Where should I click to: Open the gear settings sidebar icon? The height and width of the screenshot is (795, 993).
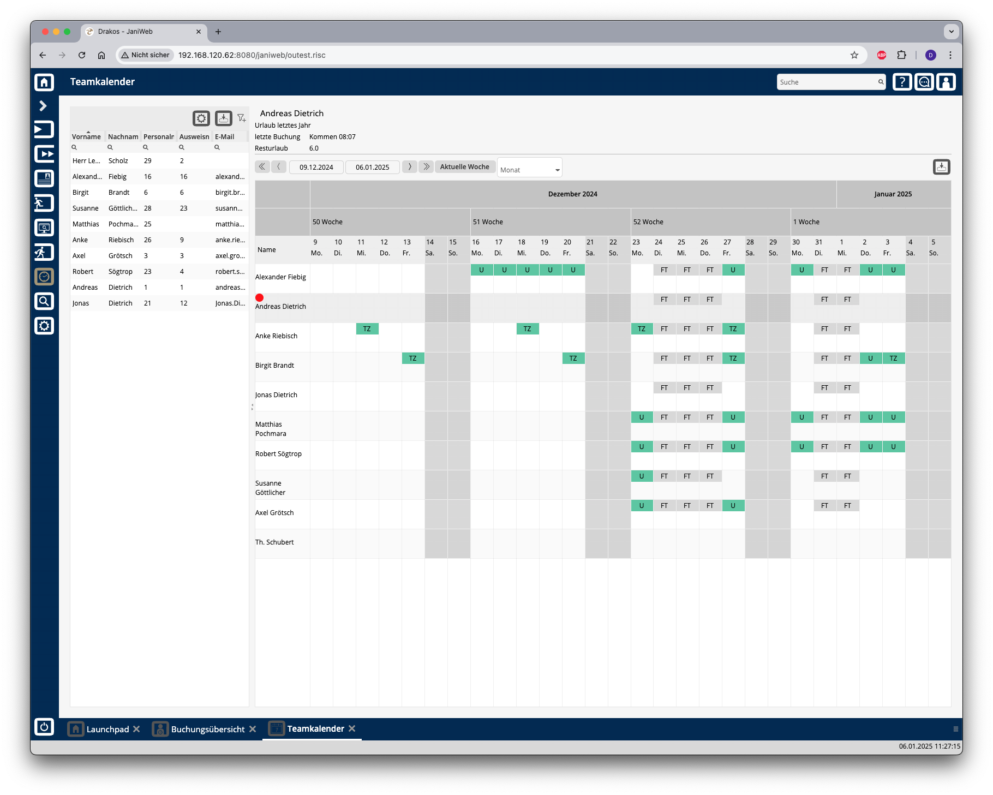click(44, 326)
